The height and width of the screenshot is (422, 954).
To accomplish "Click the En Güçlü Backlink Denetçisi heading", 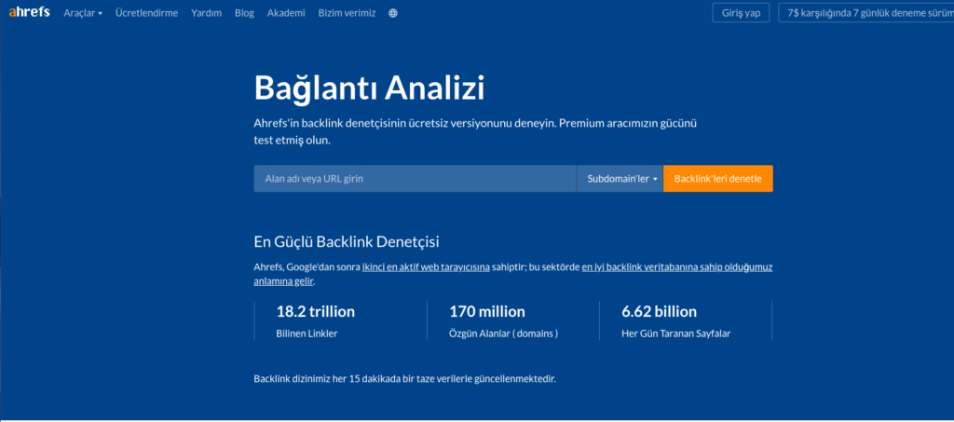I will point(347,241).
